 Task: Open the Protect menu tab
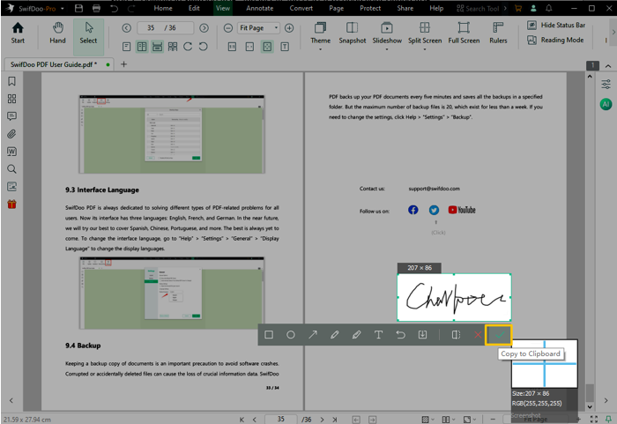tap(370, 8)
